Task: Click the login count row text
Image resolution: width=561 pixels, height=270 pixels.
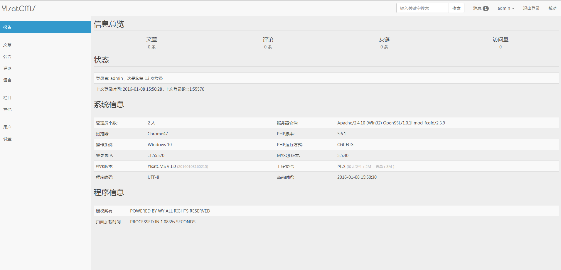Action: tap(129, 78)
